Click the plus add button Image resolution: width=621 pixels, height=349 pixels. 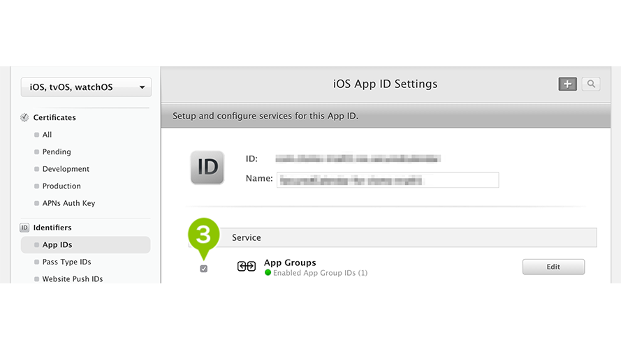(567, 84)
